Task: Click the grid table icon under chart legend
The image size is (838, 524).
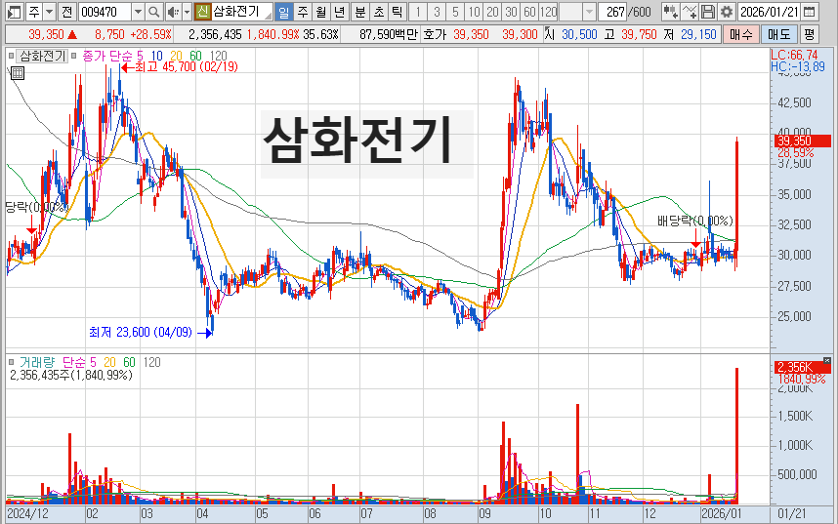Action: (18, 73)
